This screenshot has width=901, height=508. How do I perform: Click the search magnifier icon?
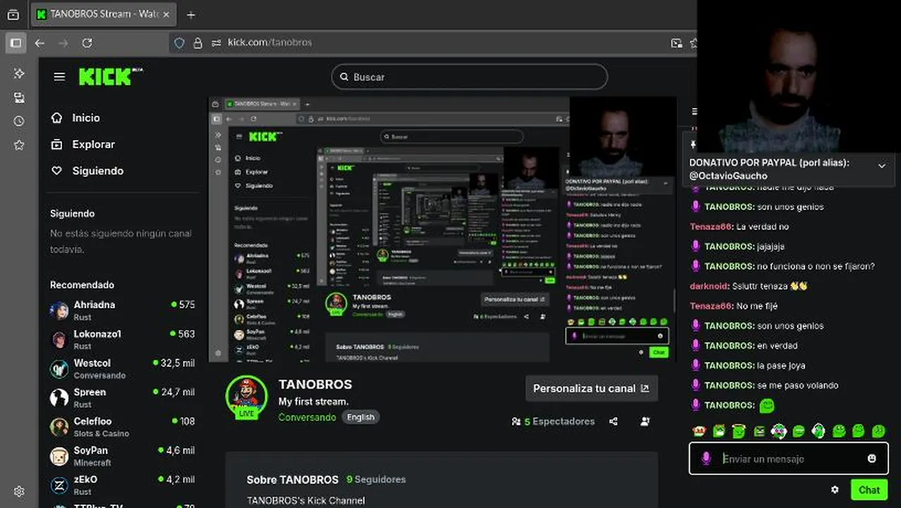coord(344,77)
